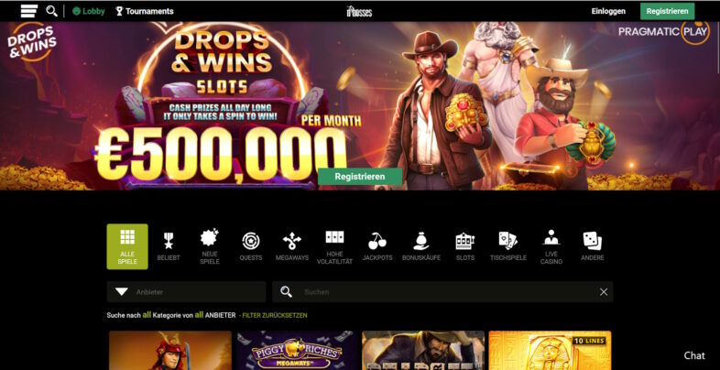Click Registrieren button on the banner
The width and height of the screenshot is (720, 370).
360,176
